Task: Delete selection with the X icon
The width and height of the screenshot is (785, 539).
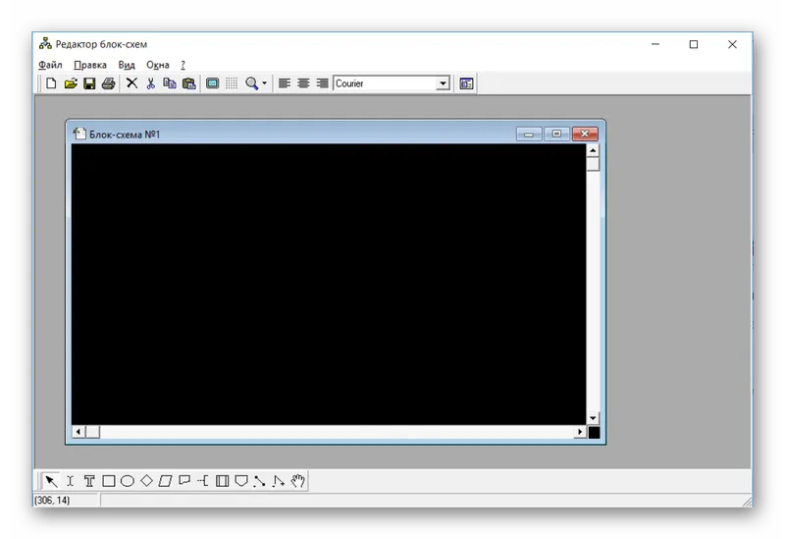Action: pyautogui.click(x=131, y=83)
